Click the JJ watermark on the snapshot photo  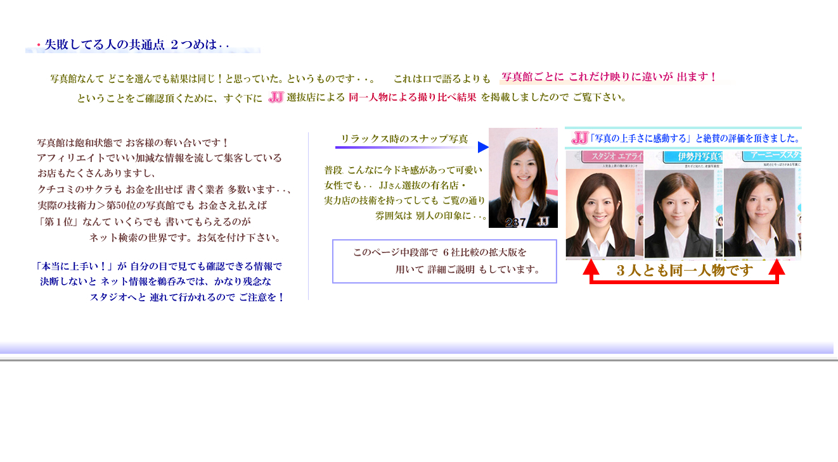click(x=543, y=222)
